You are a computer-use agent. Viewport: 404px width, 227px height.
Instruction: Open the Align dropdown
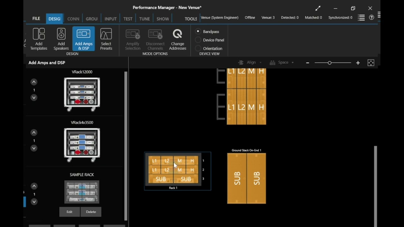(x=250, y=62)
